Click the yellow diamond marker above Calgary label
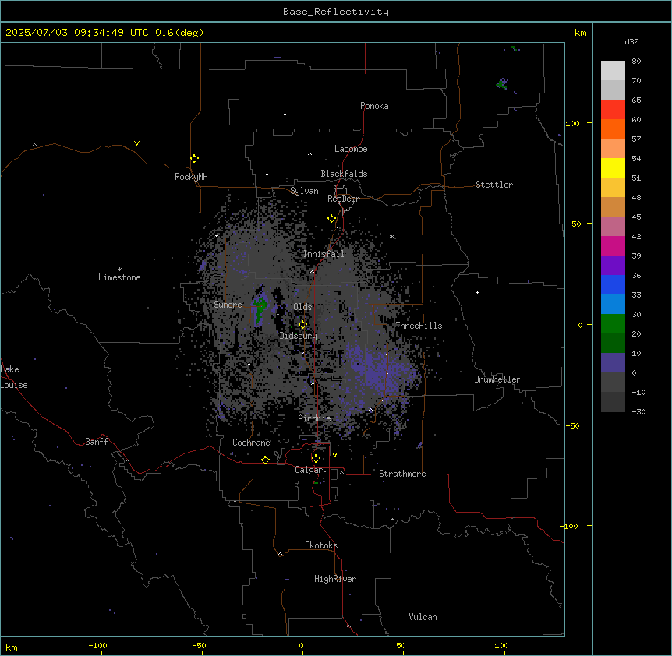This screenshot has height=656, width=672. [316, 459]
